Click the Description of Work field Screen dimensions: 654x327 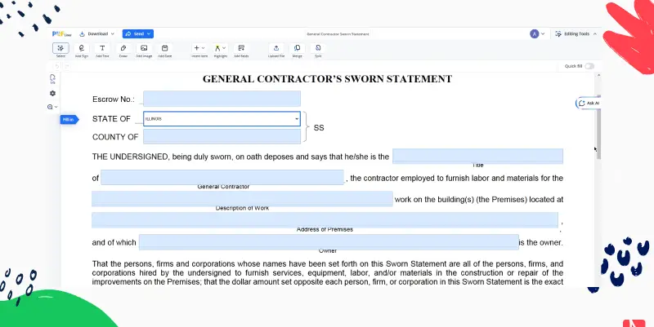click(x=242, y=198)
